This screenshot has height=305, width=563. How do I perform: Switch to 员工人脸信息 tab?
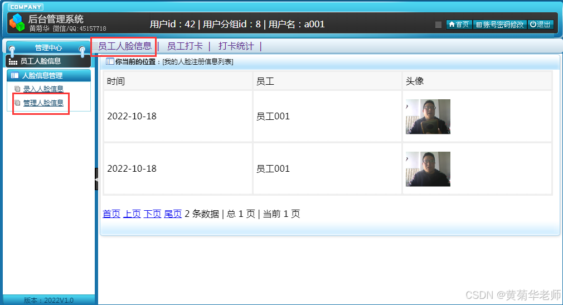tap(125, 46)
